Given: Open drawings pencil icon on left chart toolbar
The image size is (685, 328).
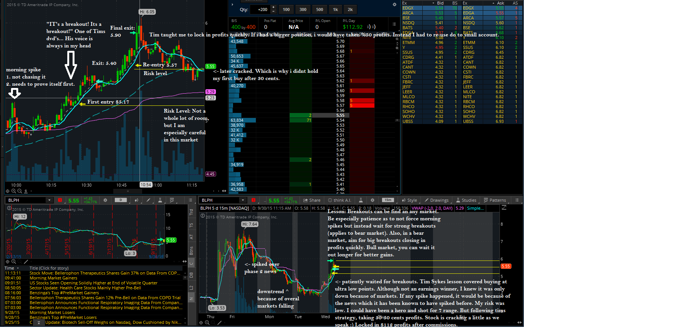Looking at the screenshot, I should 148,200.
